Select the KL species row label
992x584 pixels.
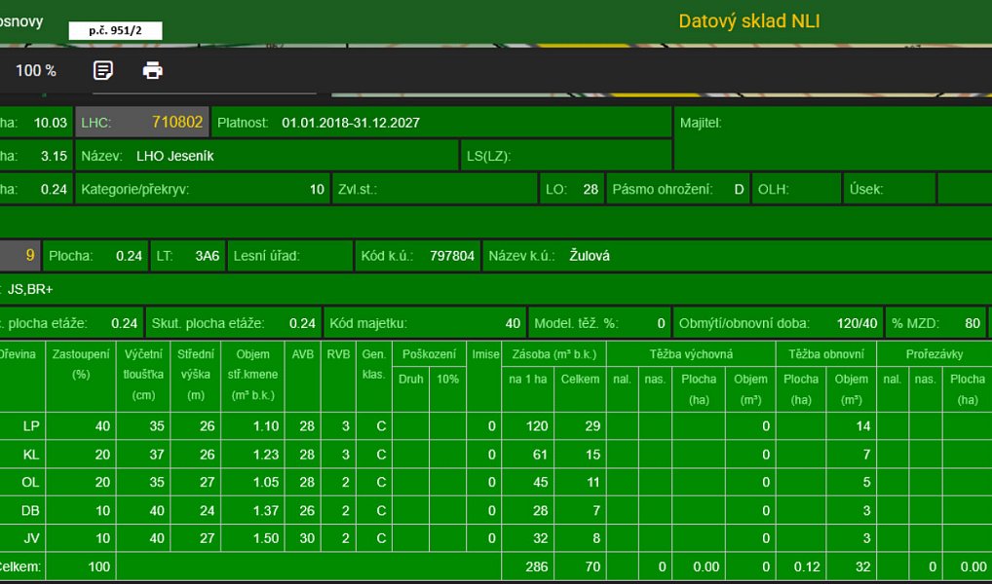point(31,455)
